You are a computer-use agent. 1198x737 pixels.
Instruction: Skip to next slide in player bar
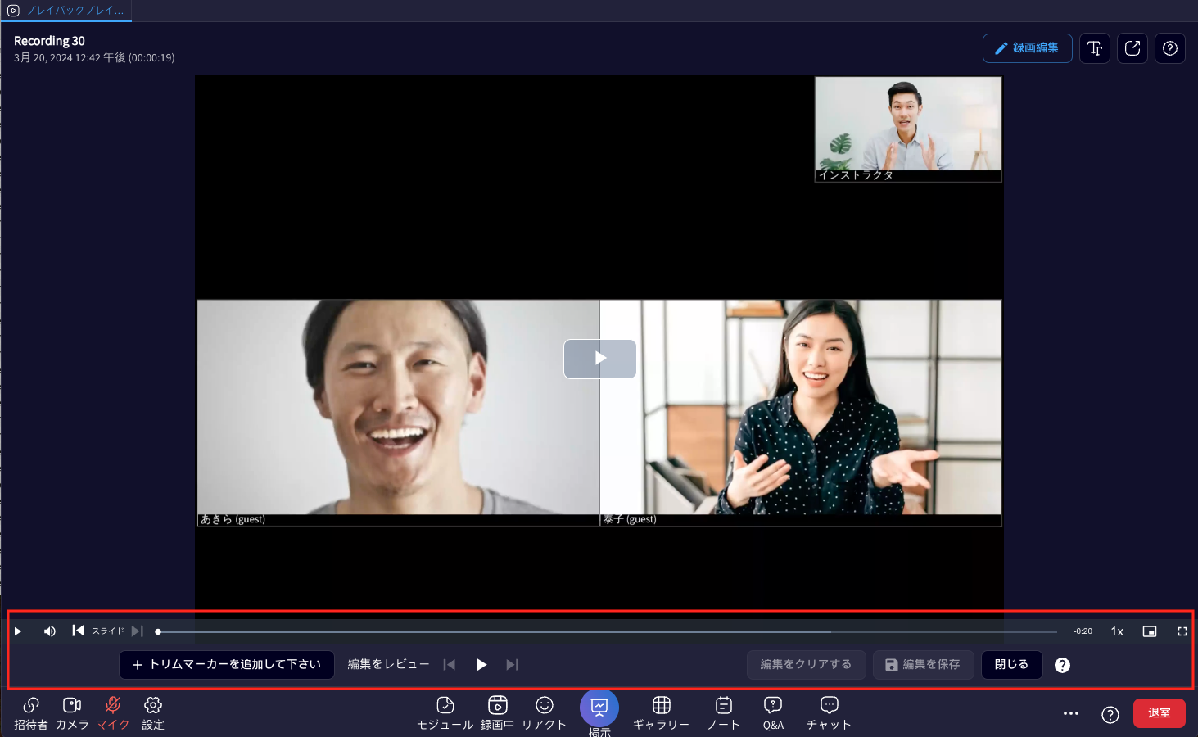(138, 631)
